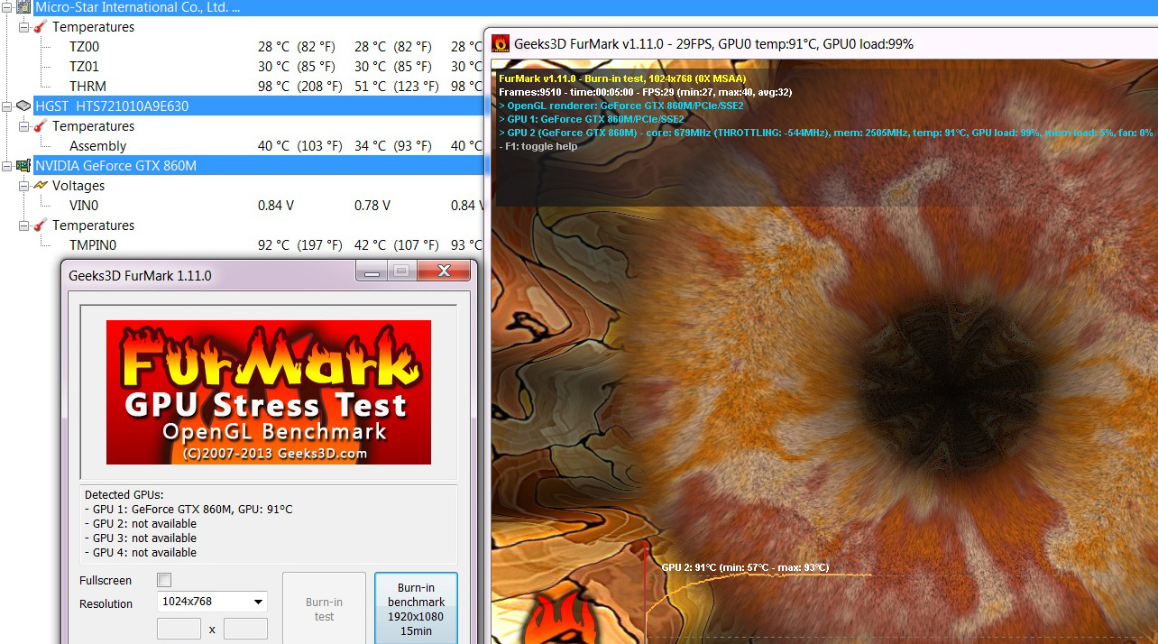1158x644 pixels.
Task: Collapse Temperatures under Micro-Star International
Action: [23, 27]
